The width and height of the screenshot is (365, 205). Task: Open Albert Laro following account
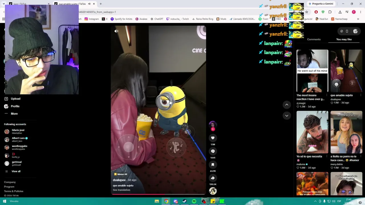click(16, 139)
